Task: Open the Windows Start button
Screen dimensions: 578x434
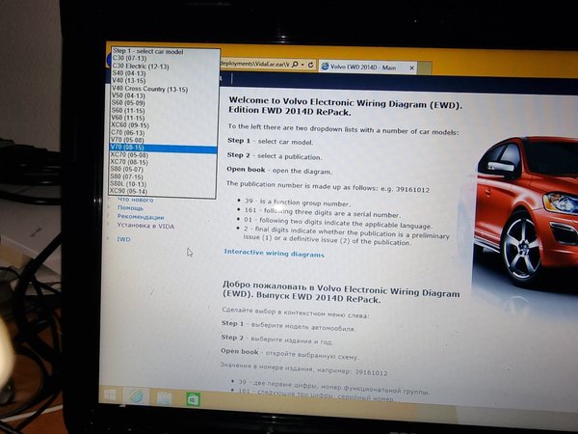Action: coord(111,394)
